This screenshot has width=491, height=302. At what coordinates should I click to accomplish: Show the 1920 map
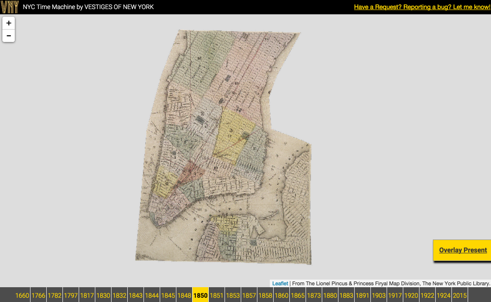[x=411, y=295]
